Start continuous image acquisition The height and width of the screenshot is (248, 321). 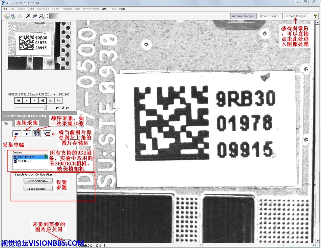(x=27, y=134)
